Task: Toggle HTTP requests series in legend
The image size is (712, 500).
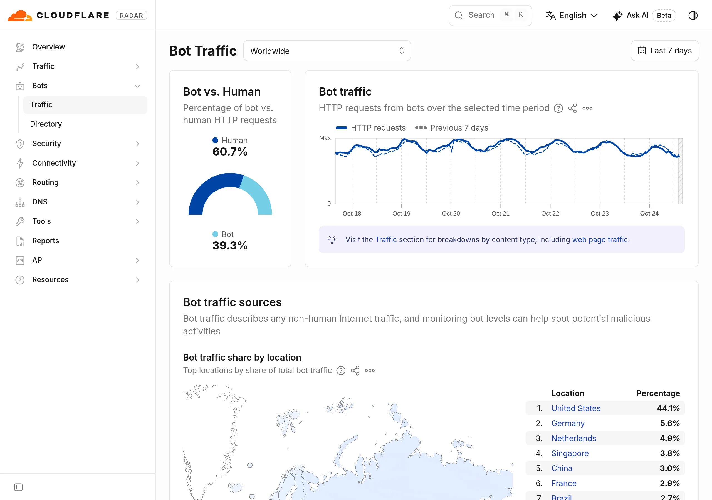Action: (370, 128)
